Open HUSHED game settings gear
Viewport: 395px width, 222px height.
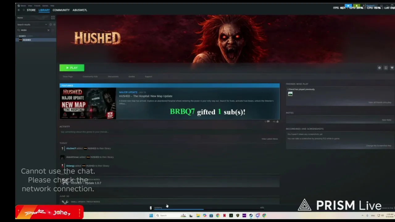379,68
